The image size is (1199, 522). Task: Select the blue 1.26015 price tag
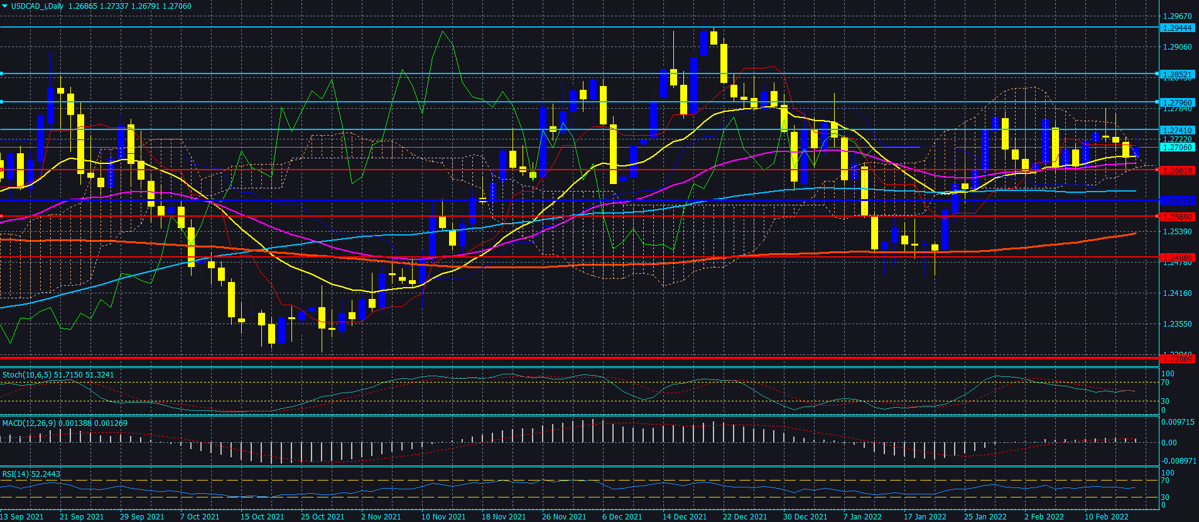pyautogui.click(x=1177, y=200)
